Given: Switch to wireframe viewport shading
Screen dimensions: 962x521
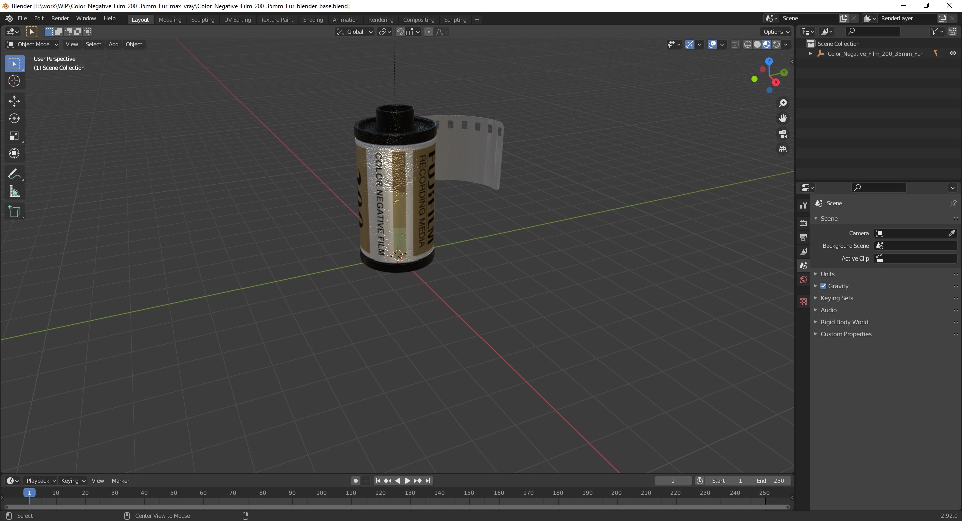Looking at the screenshot, I should coord(748,44).
